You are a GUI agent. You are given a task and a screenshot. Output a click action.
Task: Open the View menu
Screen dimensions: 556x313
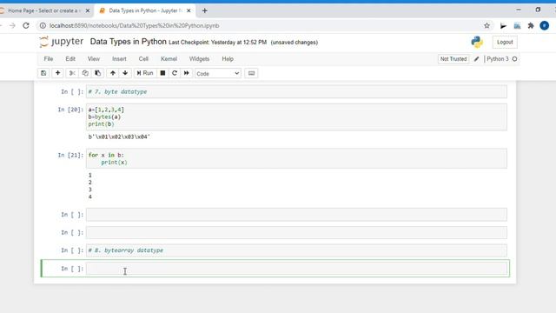(94, 59)
